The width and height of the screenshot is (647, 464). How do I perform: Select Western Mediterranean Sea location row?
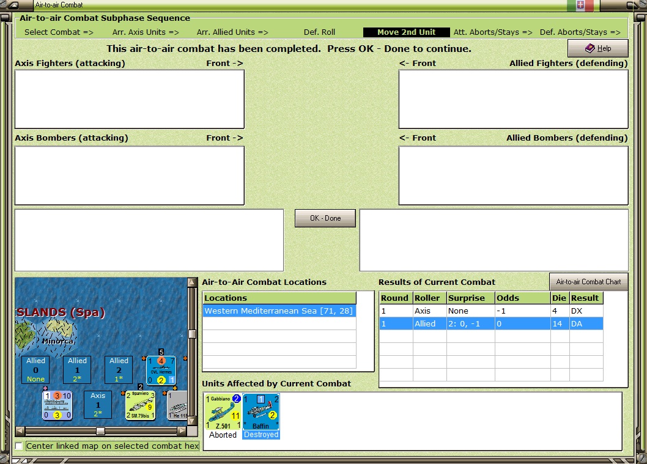click(279, 311)
